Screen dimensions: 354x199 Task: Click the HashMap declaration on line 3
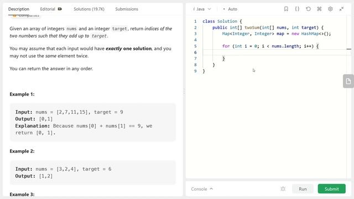[277, 34]
